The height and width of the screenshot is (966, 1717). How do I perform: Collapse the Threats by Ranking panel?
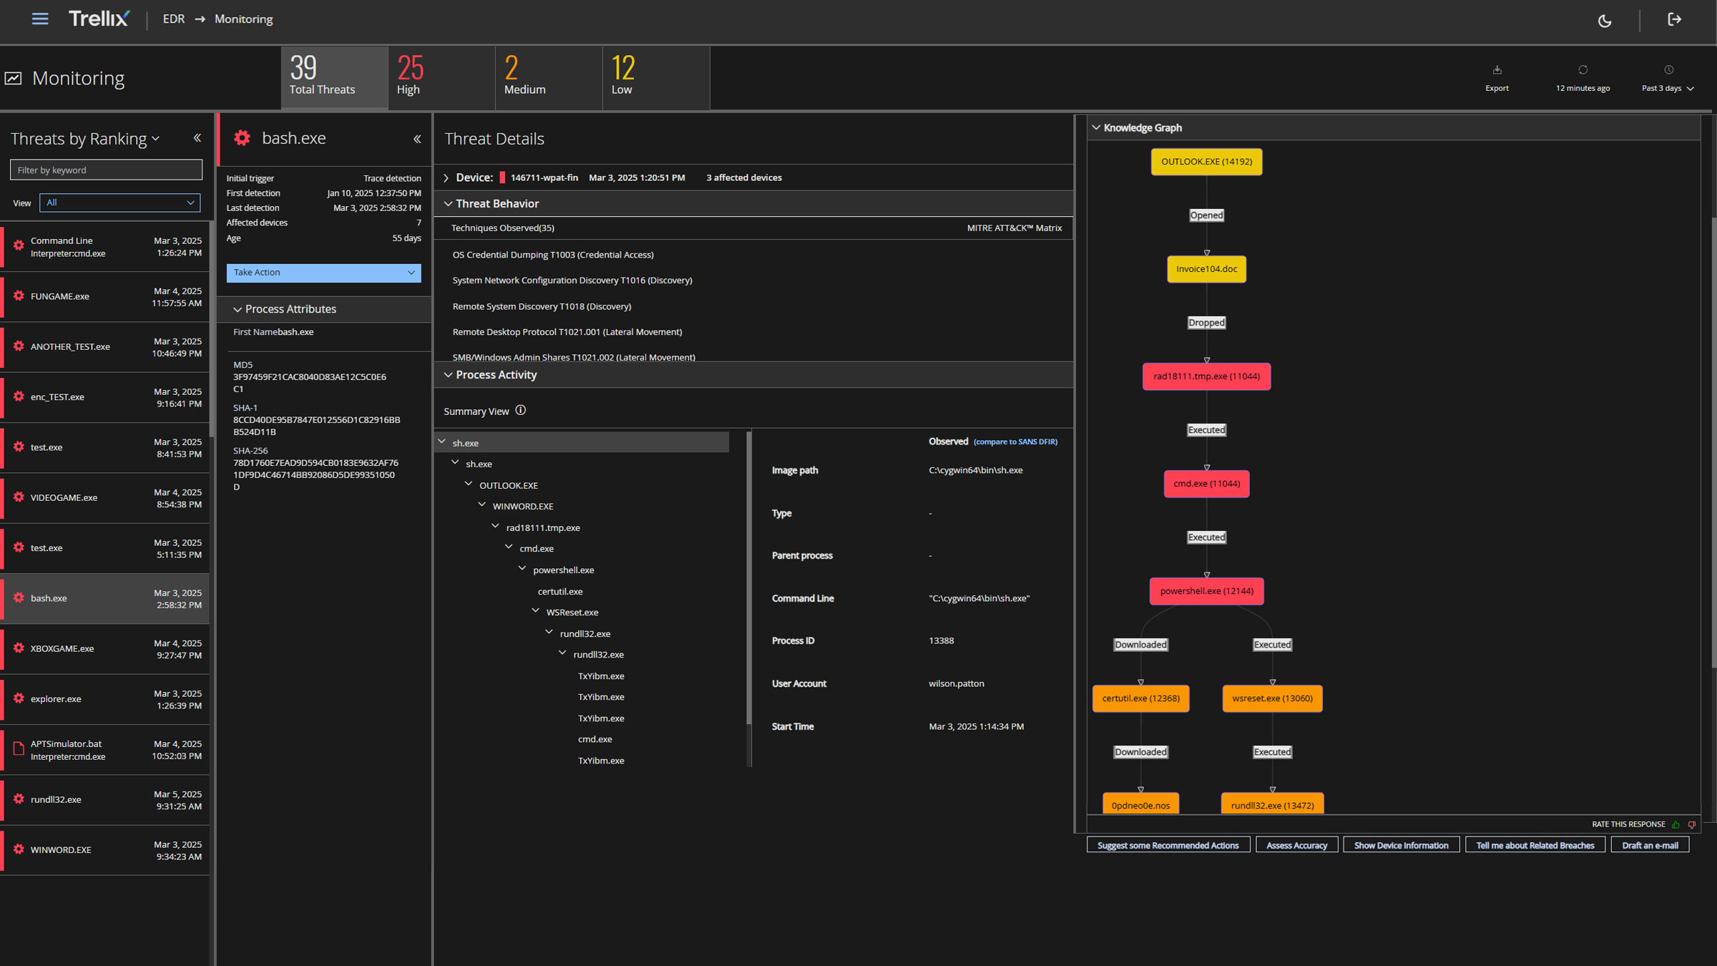coord(197,138)
